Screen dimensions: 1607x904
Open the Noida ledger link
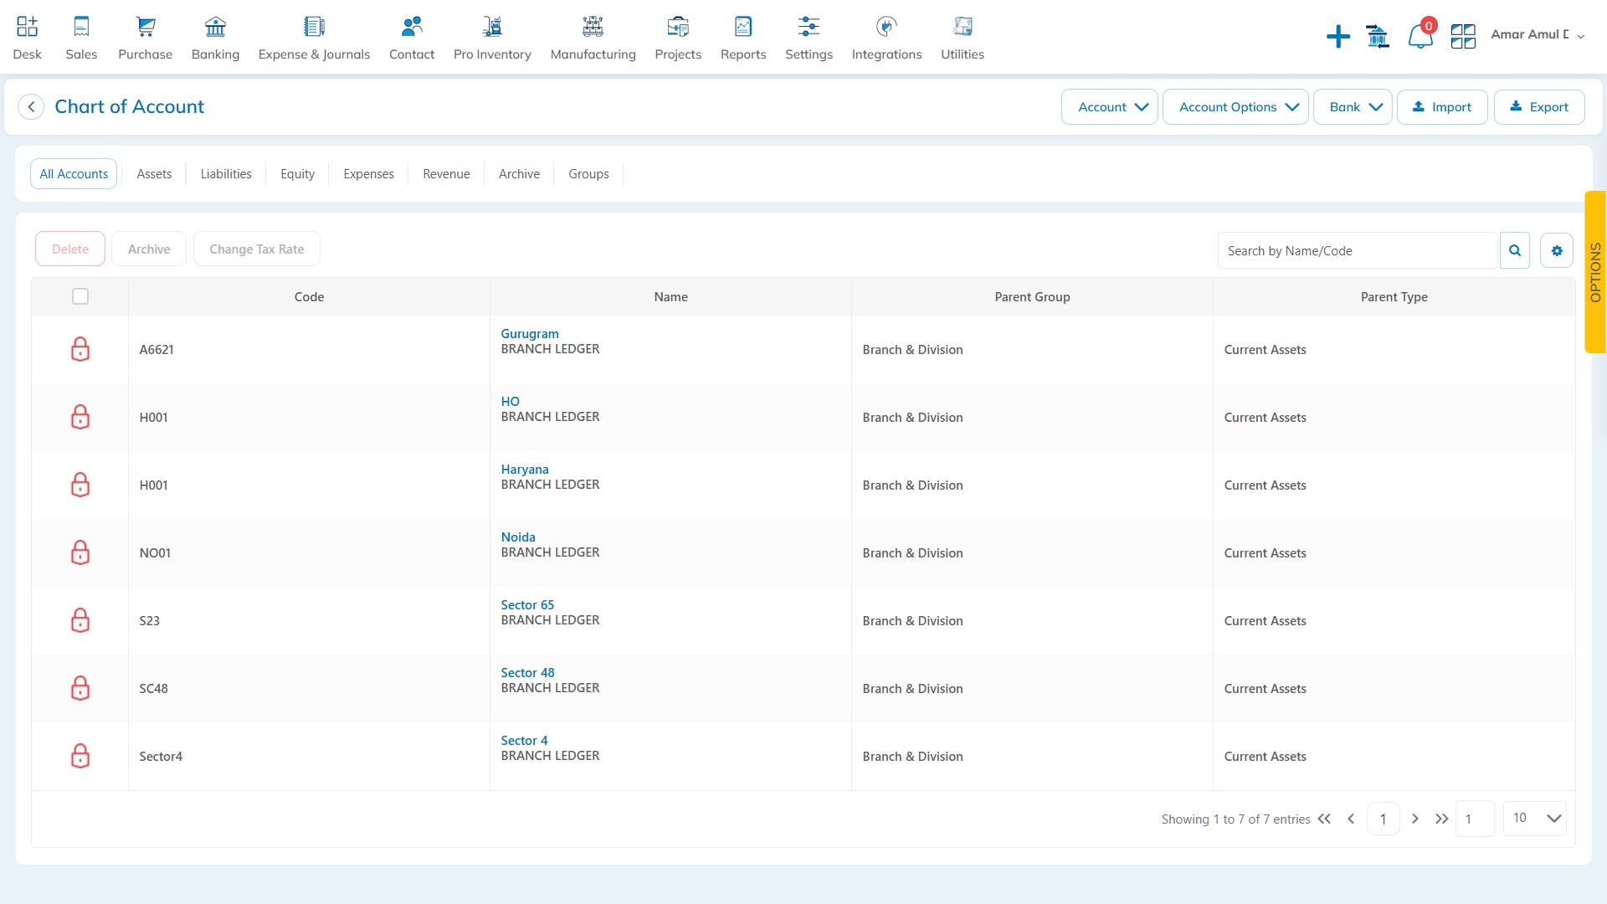(x=518, y=537)
